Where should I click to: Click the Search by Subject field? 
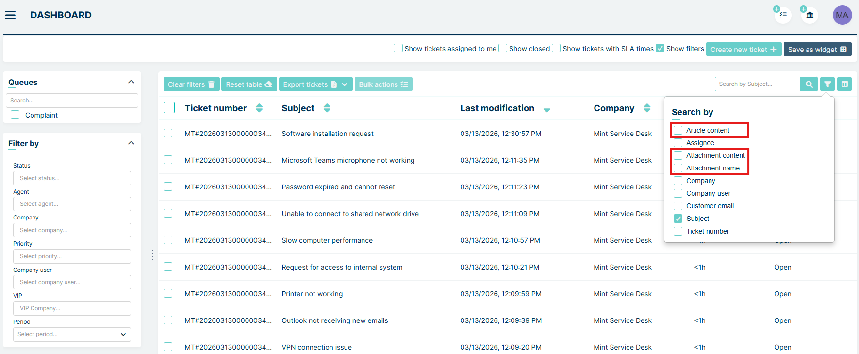point(757,84)
